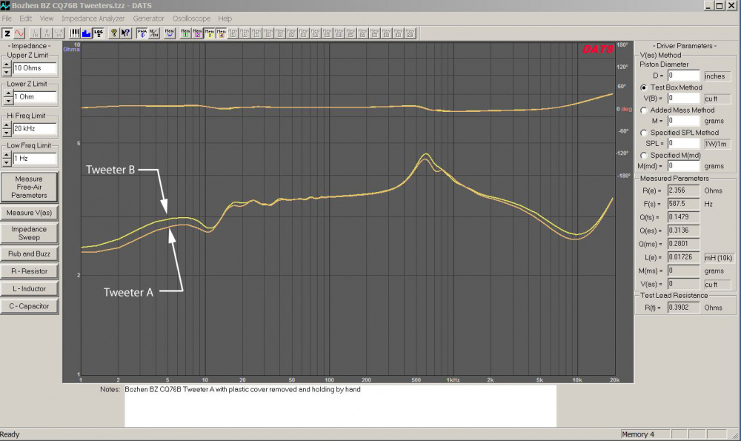This screenshot has height=441, width=741.
Task: Open the Impedance Analyzer menu
Action: click(x=93, y=18)
